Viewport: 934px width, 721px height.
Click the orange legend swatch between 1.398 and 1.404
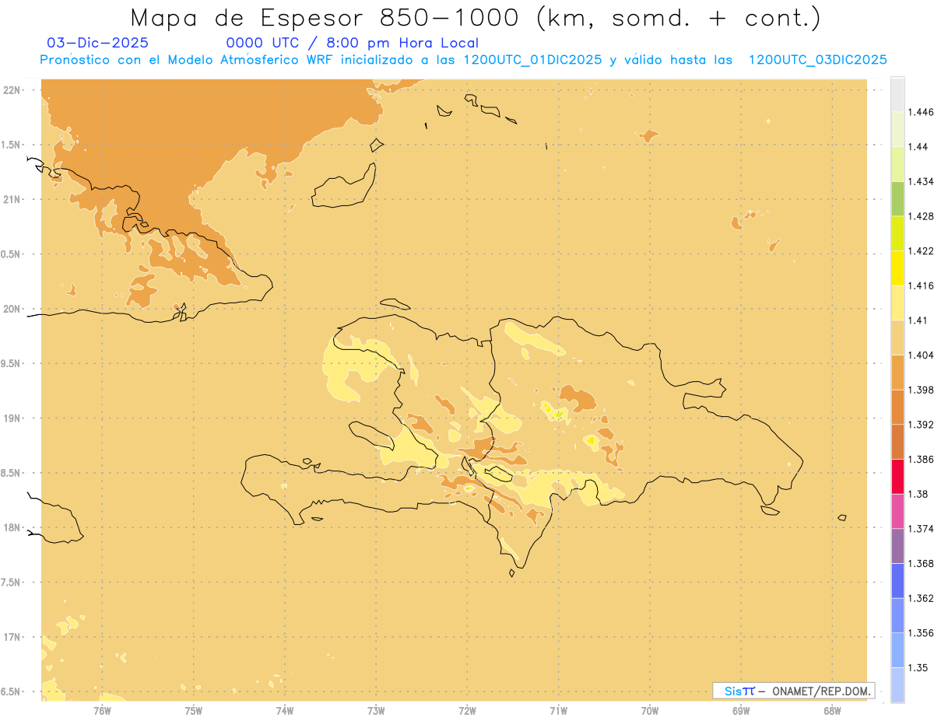pos(897,372)
